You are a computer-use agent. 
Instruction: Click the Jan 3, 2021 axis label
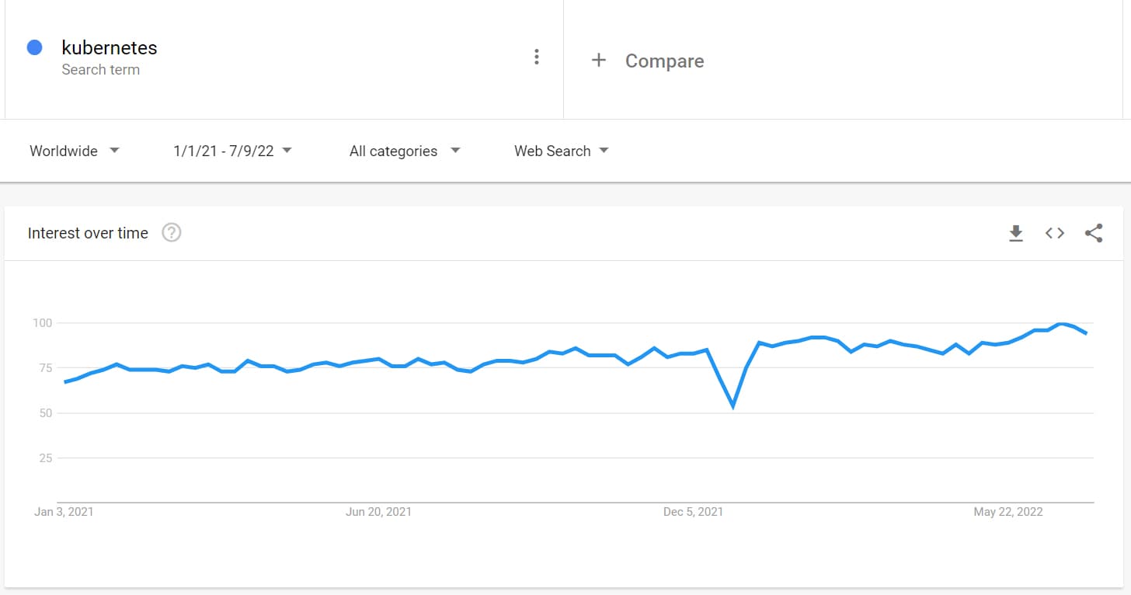[64, 512]
